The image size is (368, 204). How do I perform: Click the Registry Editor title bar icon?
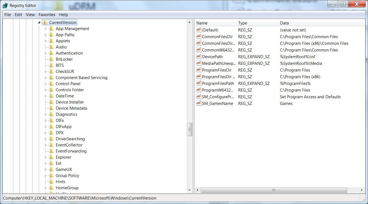click(5, 5)
